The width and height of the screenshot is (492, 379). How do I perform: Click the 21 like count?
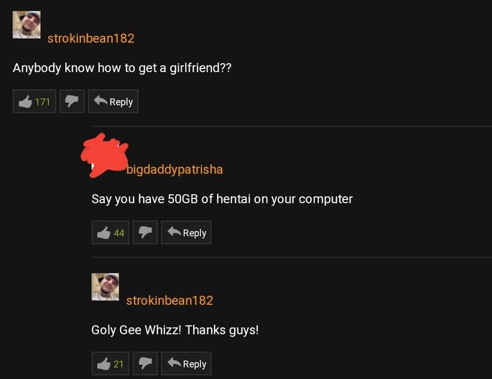119,364
